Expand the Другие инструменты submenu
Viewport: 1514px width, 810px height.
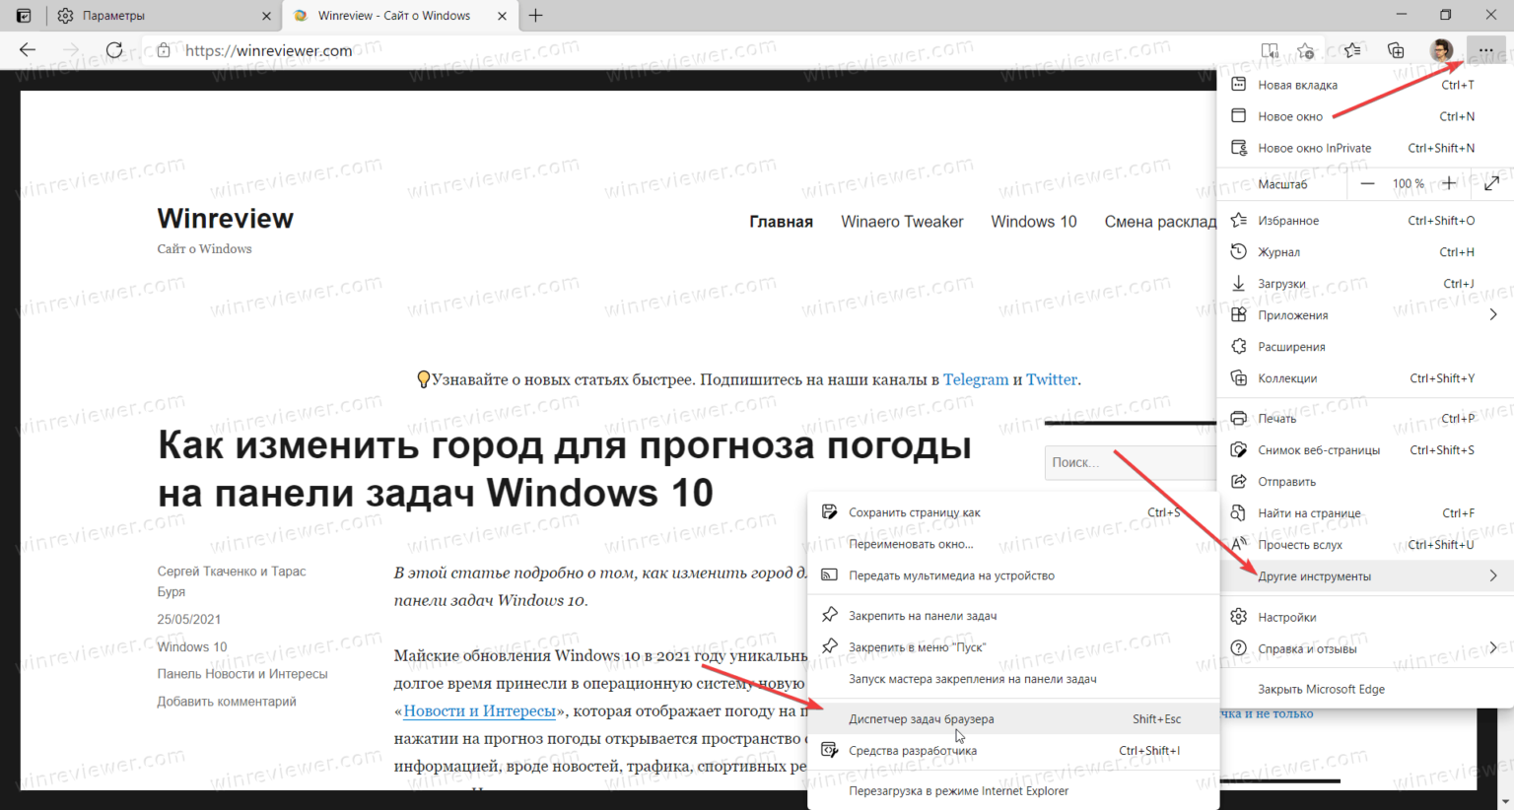click(1366, 576)
